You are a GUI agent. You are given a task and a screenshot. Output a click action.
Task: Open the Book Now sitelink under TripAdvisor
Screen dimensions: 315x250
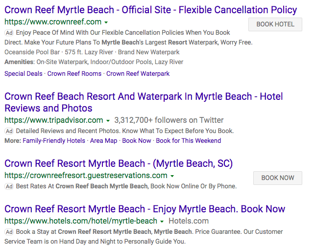(x=137, y=140)
